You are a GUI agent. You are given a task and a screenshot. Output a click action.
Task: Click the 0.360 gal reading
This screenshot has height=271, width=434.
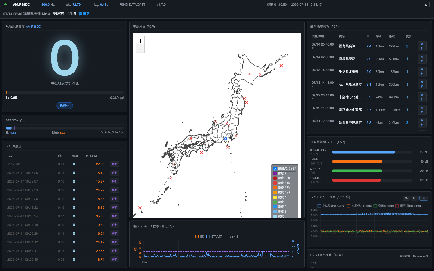click(117, 98)
